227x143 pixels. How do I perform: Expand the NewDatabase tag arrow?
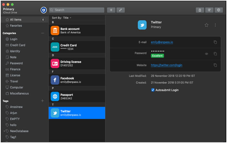pyautogui.click(x=4, y=131)
